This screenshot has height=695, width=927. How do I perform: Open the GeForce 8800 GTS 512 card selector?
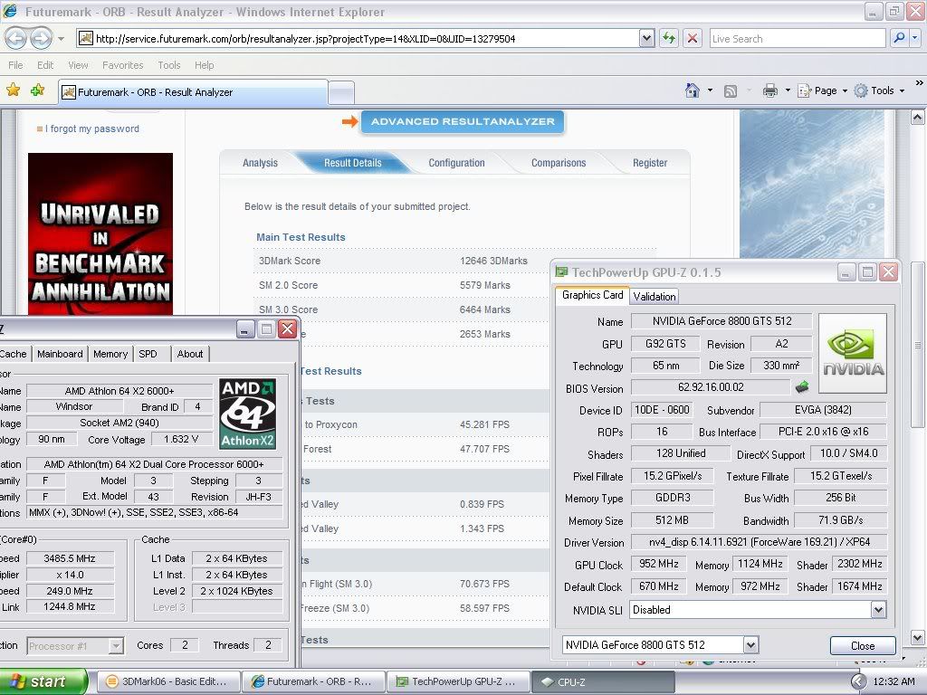tap(750, 645)
